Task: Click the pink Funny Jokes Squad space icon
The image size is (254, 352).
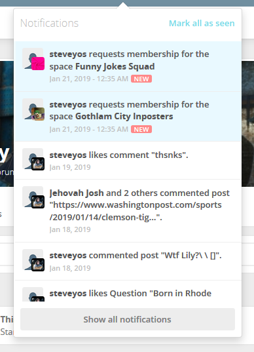Action: coord(38,64)
